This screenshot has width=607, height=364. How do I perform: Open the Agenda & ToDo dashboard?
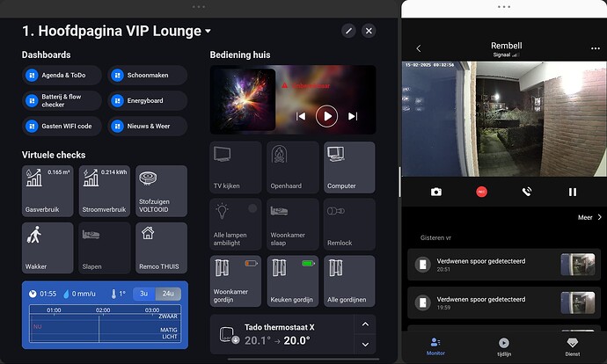[x=62, y=75]
